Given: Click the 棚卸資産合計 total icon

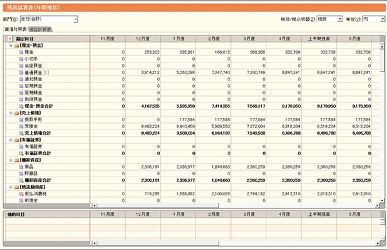Looking at the screenshot, I should [21, 180].
